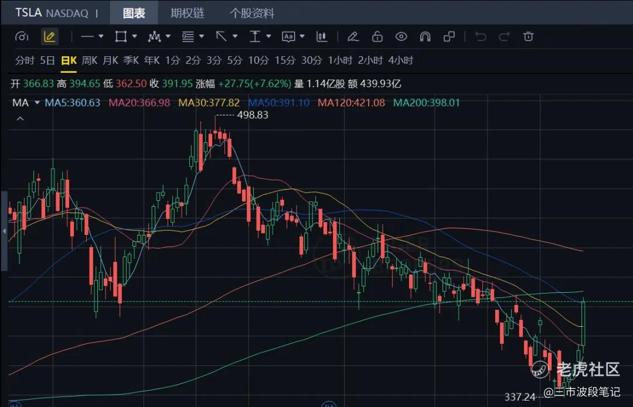Click the 涨幅 +27.75(+7.62%) value
Screen dimensions: 633x407
pyautogui.click(x=243, y=84)
